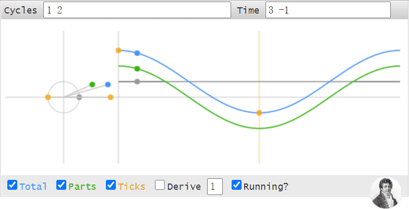Click orange tick dot at curve minimum
Image resolution: width=409 pixels, height=209 pixels.
coord(259,113)
